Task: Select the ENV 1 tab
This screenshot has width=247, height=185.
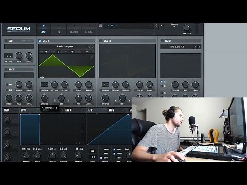Action: 24,110
